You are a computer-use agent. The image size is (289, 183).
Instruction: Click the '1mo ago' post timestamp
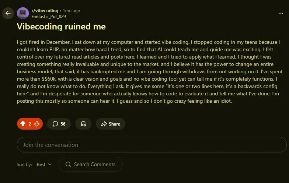(72, 11)
